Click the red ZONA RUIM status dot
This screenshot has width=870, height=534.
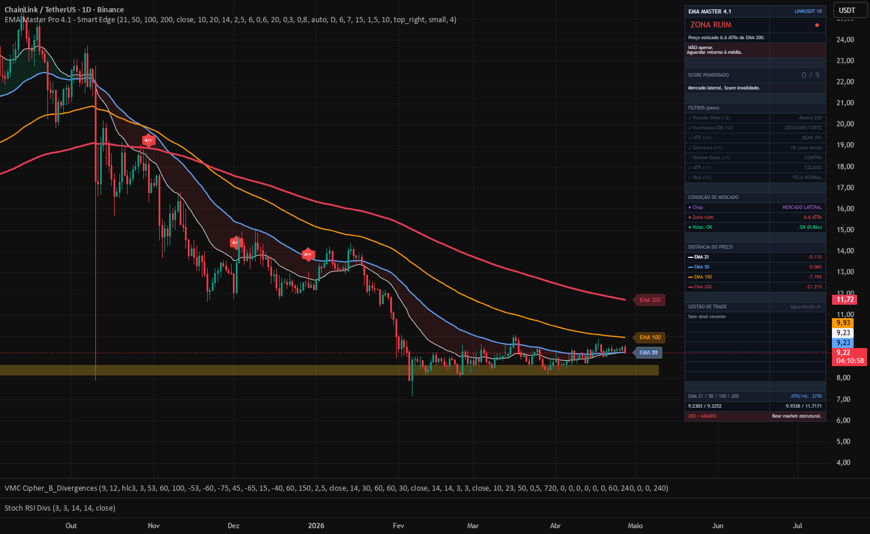pyautogui.click(x=817, y=25)
